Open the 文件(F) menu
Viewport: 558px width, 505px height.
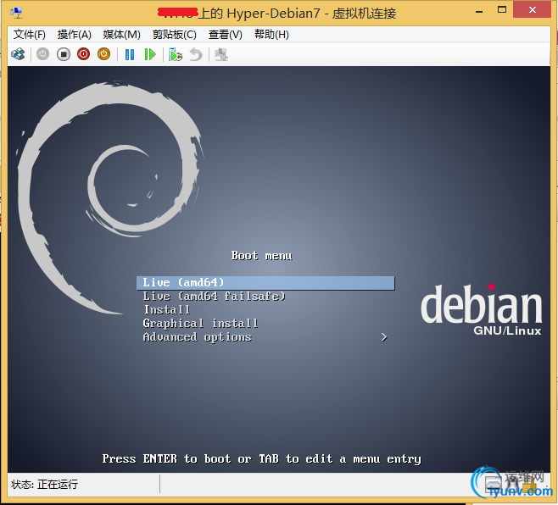pyautogui.click(x=30, y=35)
